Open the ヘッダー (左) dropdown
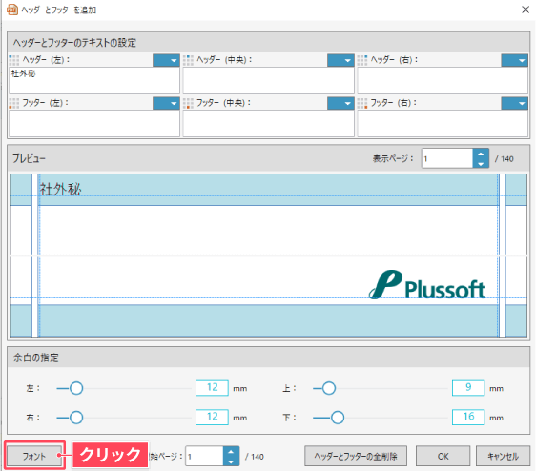The width and height of the screenshot is (536, 471). pos(166,60)
